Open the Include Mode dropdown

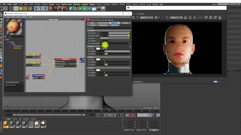[115, 43]
